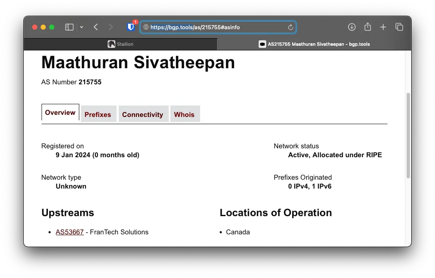Image resolution: width=435 pixels, height=278 pixels.
Task: Show downloads with the download icon
Action: coord(351,27)
